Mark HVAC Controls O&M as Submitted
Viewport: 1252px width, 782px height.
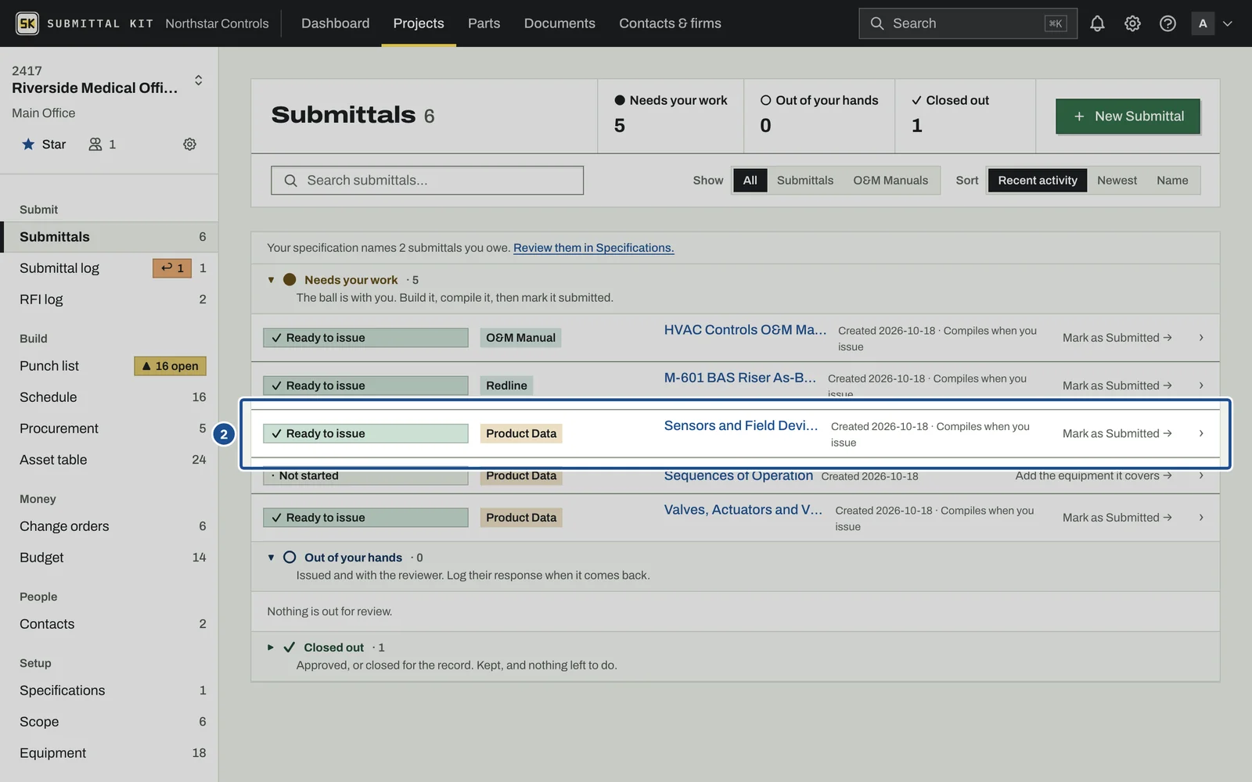pos(1117,338)
